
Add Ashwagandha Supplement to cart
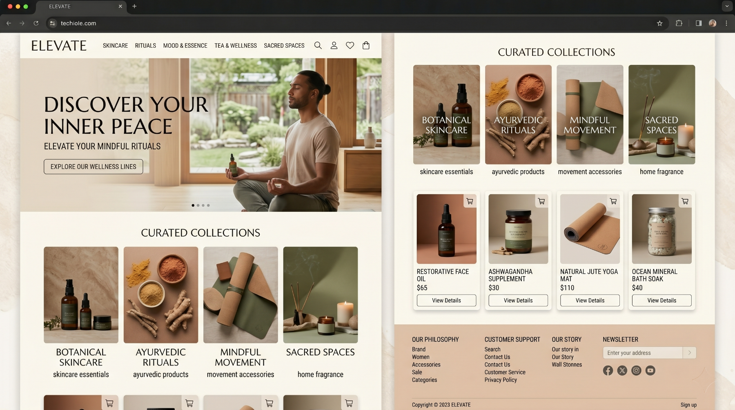coord(541,201)
